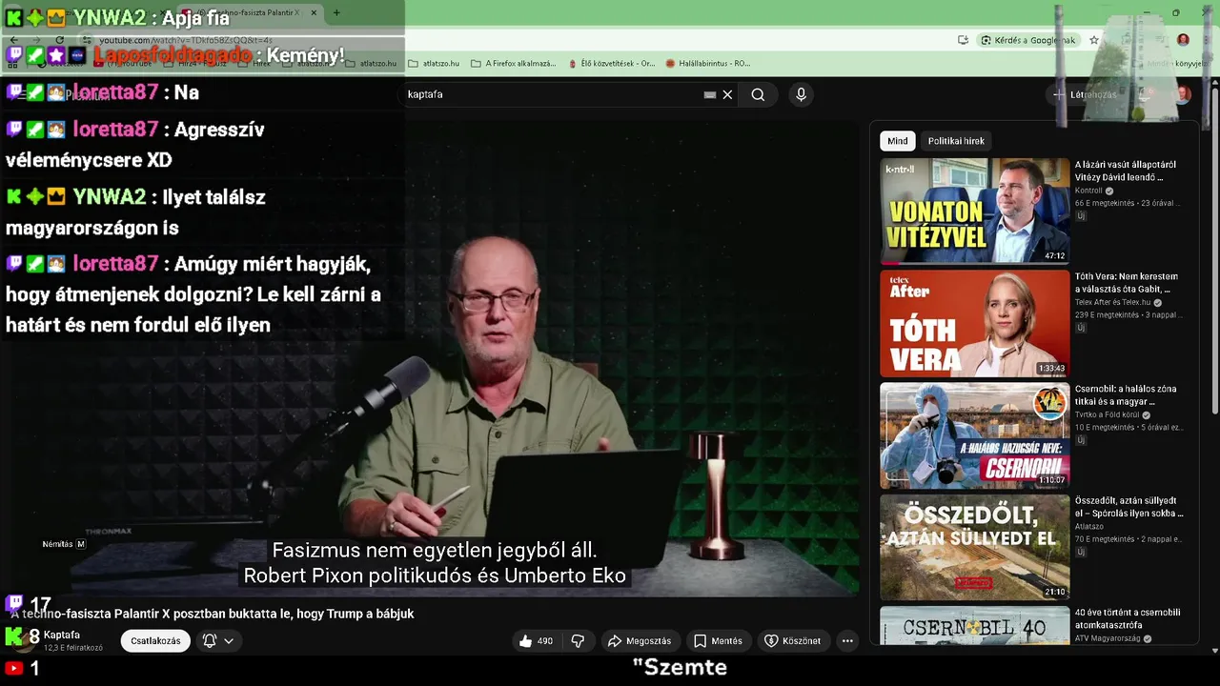This screenshot has height=686, width=1220.
Task: Click the 'ATV Magyarország' channel name
Action: [1108, 638]
